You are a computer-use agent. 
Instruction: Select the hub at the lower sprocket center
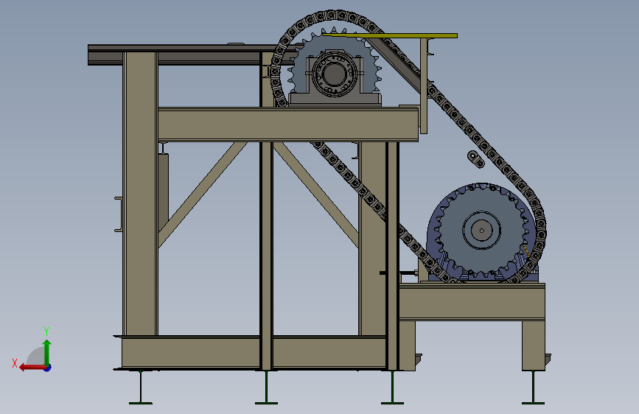481,231
